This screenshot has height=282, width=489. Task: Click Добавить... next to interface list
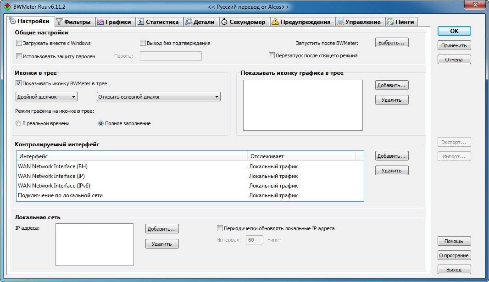[392, 156]
